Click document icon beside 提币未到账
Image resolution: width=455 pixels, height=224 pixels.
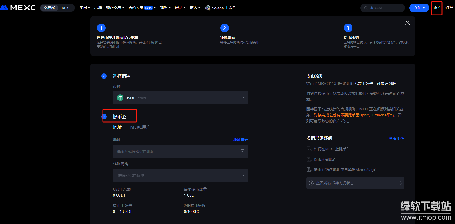(x=309, y=159)
